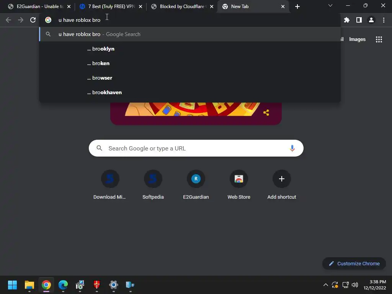The height and width of the screenshot is (294, 392).
Task: Open the network icon in tray
Action: tap(345, 285)
